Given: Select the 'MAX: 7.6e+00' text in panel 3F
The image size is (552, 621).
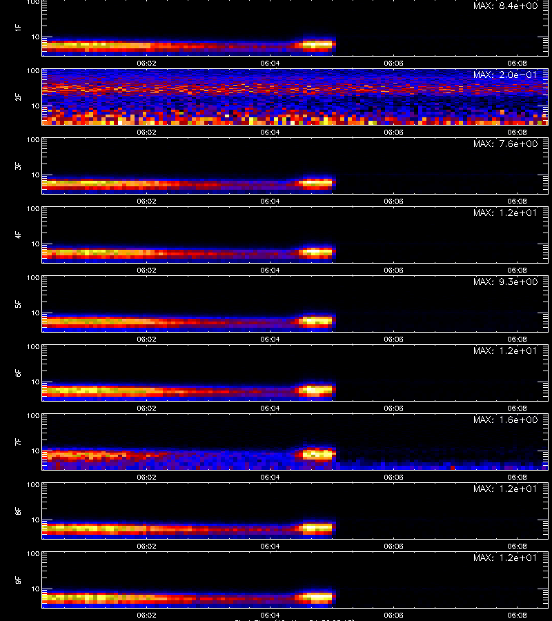Looking at the screenshot, I should 505,144.
